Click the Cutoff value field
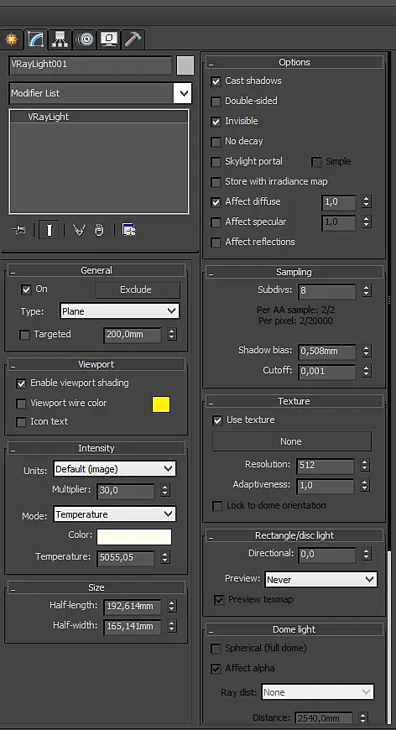 point(327,372)
